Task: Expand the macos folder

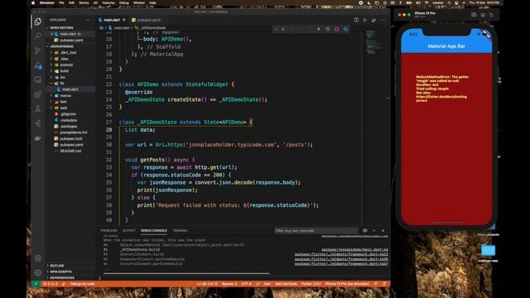Action: pos(65,96)
